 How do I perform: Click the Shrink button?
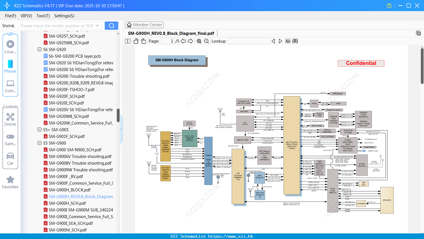coord(8,26)
